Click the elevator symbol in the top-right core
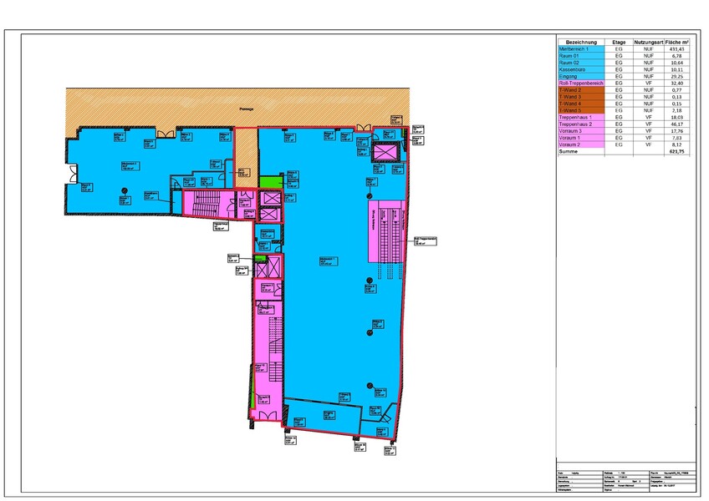Screen dimensions: 709x501 (x=387, y=151)
